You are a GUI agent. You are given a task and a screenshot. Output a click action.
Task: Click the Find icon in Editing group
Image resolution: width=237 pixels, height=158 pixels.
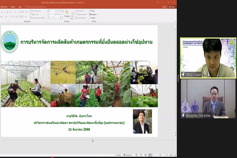click(92, 11)
